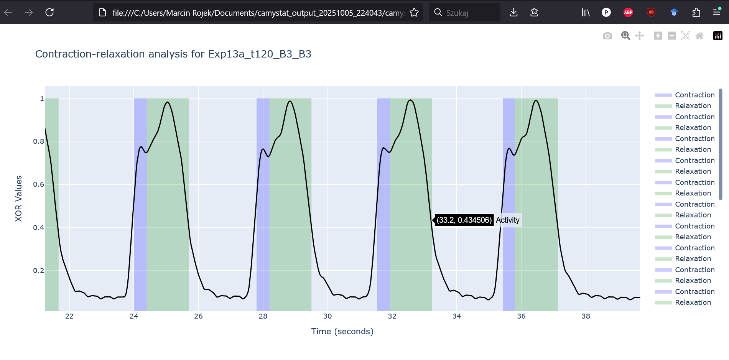Image resolution: width=729 pixels, height=360 pixels.
Task: Click the green relaxation band near 29 seconds
Action: coord(290,204)
